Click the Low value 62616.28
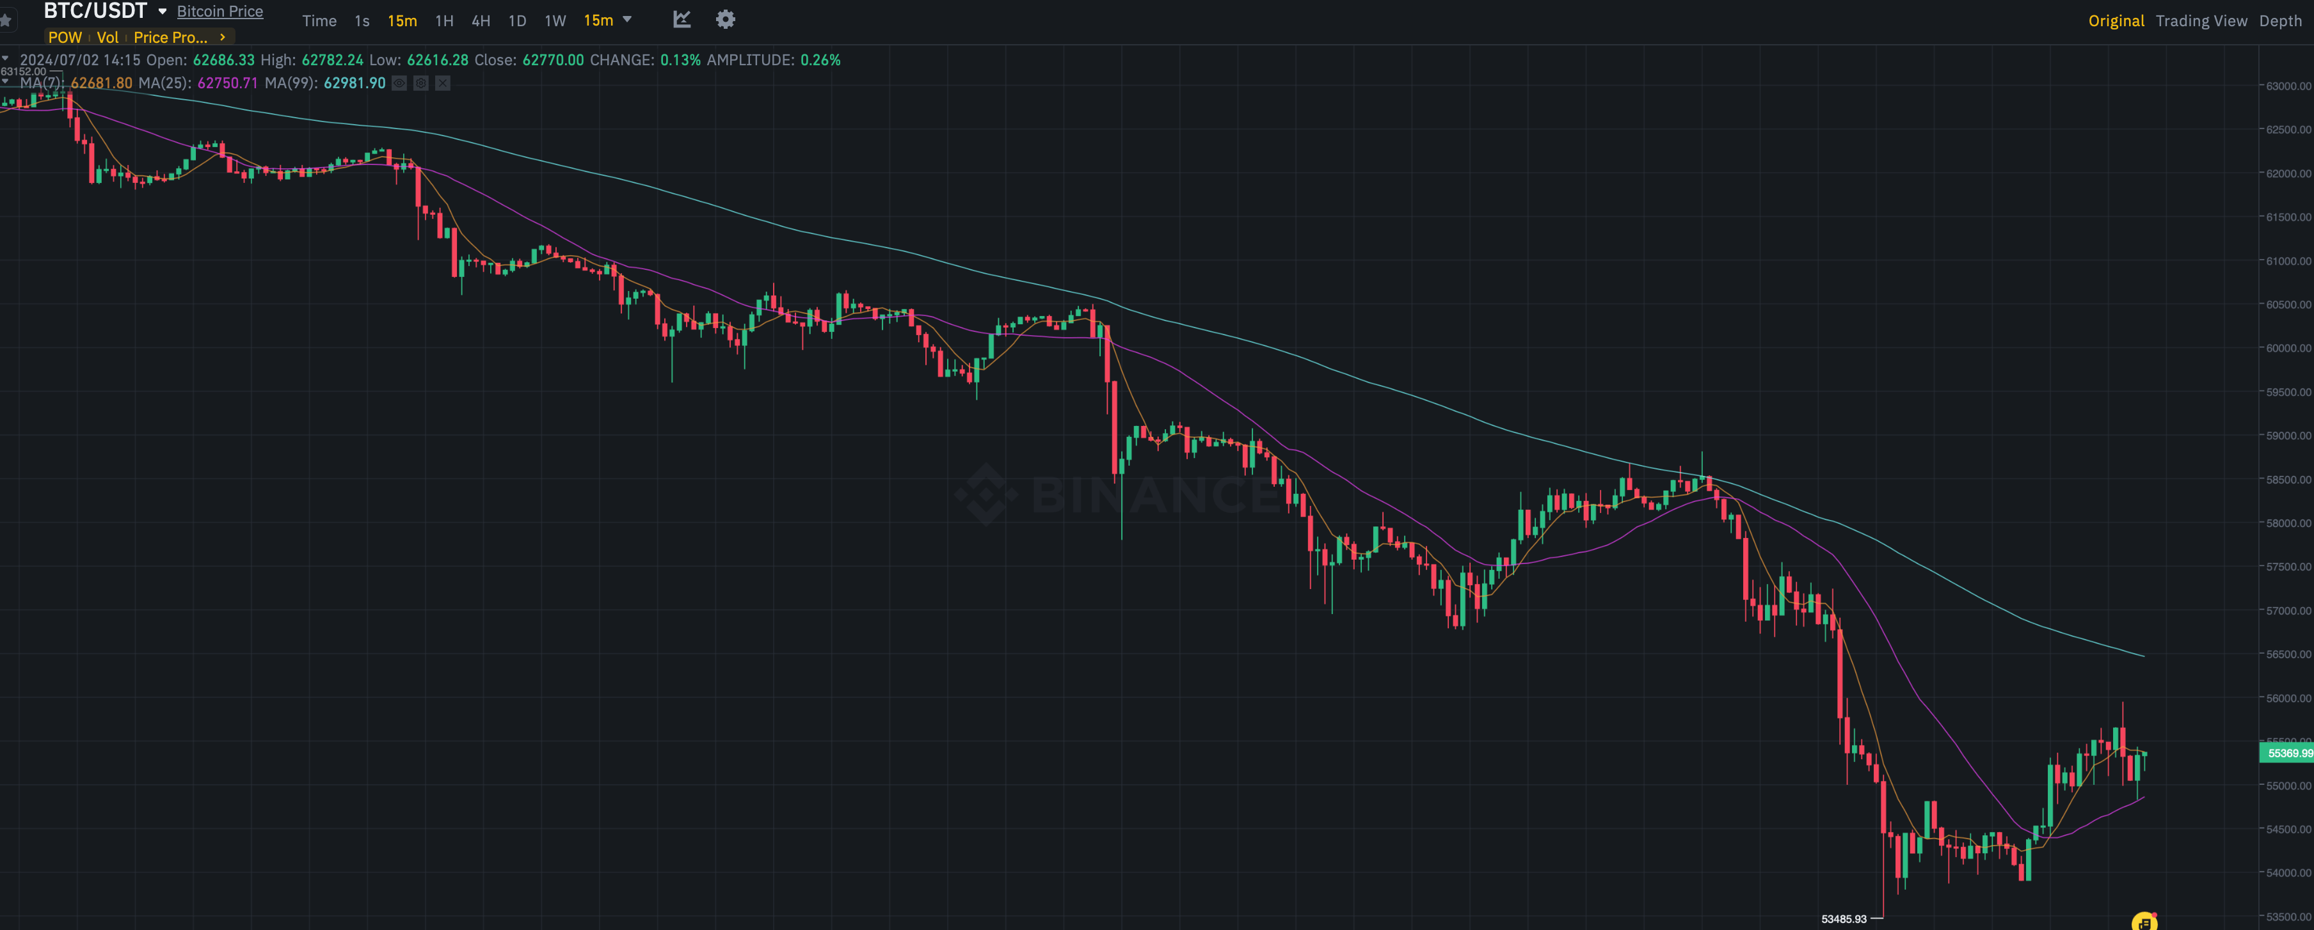2314x930 pixels. click(438, 60)
